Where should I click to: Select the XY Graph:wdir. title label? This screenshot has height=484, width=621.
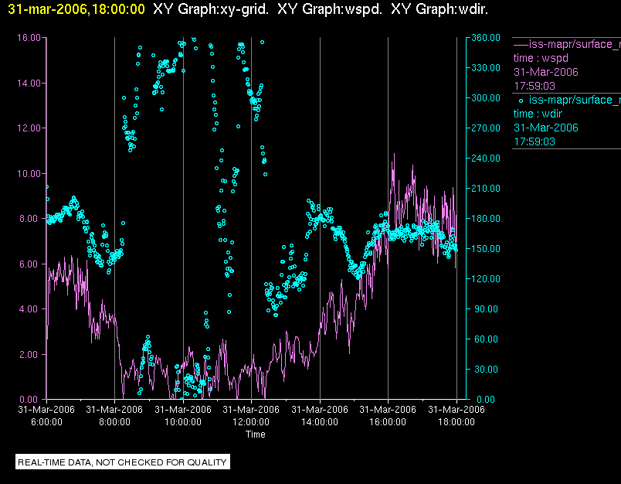click(439, 9)
